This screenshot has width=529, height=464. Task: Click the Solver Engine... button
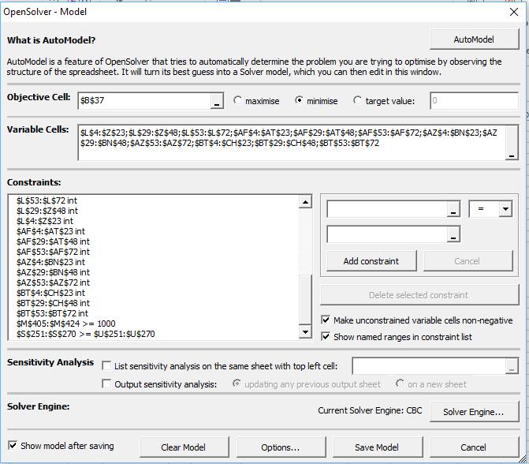[474, 411]
